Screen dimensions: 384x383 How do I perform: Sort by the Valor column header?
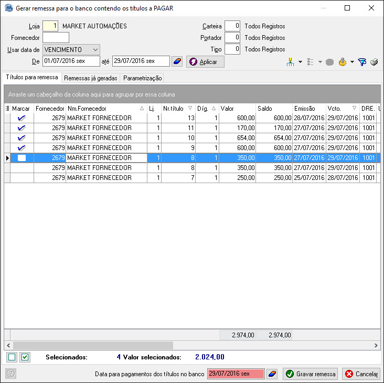[x=237, y=109]
